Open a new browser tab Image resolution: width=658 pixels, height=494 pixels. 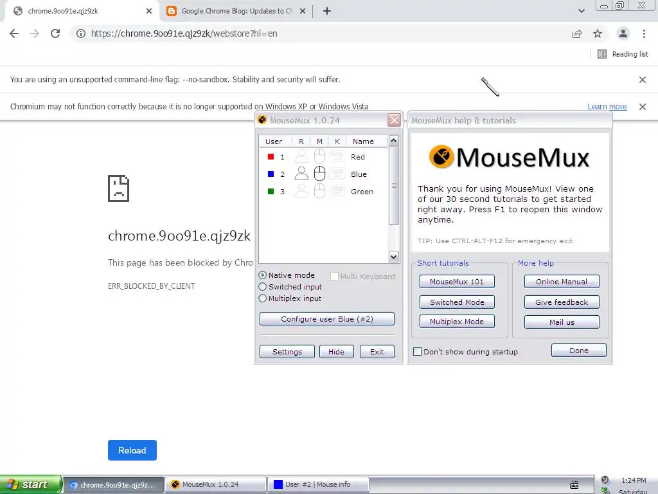pyautogui.click(x=327, y=12)
